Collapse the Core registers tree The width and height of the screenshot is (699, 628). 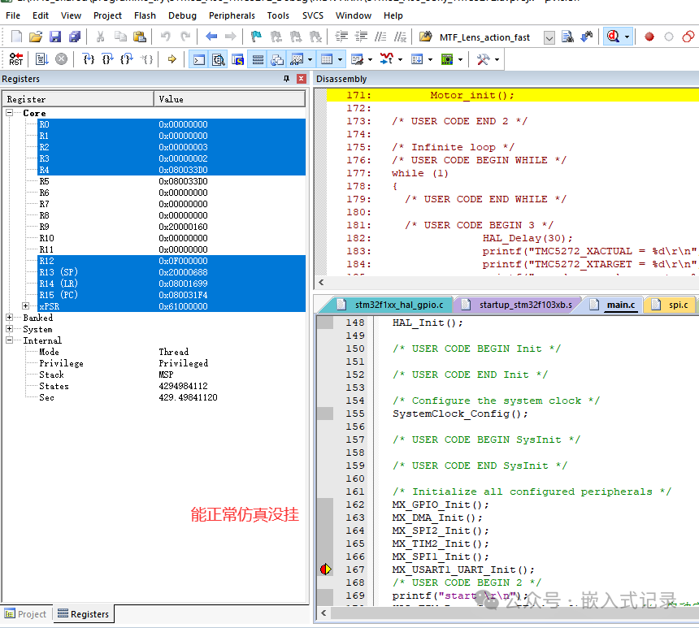(10, 113)
